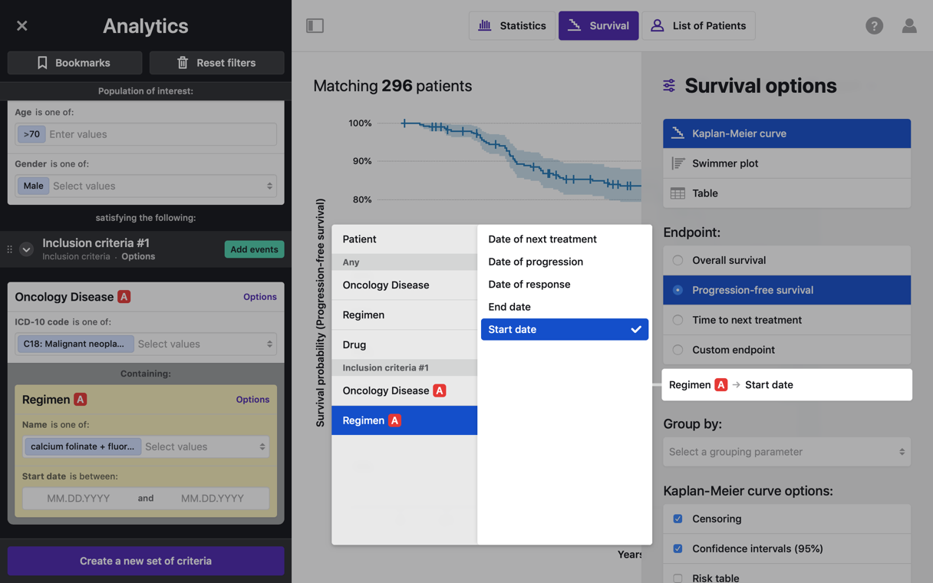Select the Swimmer plot view
The image size is (933, 583).
[786, 163]
